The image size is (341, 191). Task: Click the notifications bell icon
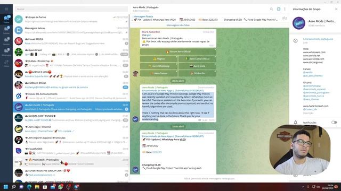coord(295,123)
